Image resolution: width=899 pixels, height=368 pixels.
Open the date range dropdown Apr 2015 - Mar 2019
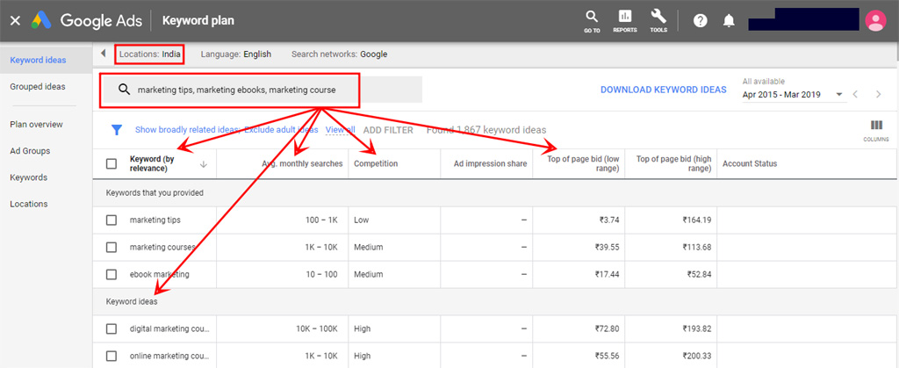[794, 95]
